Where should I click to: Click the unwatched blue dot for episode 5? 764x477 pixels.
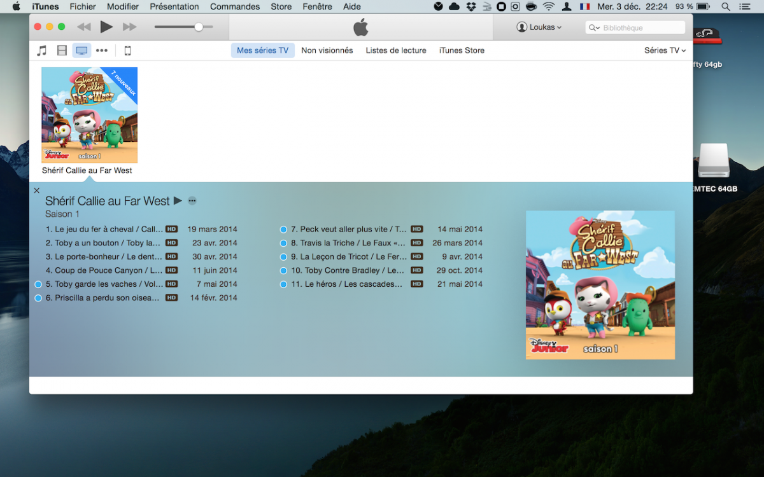pos(38,284)
